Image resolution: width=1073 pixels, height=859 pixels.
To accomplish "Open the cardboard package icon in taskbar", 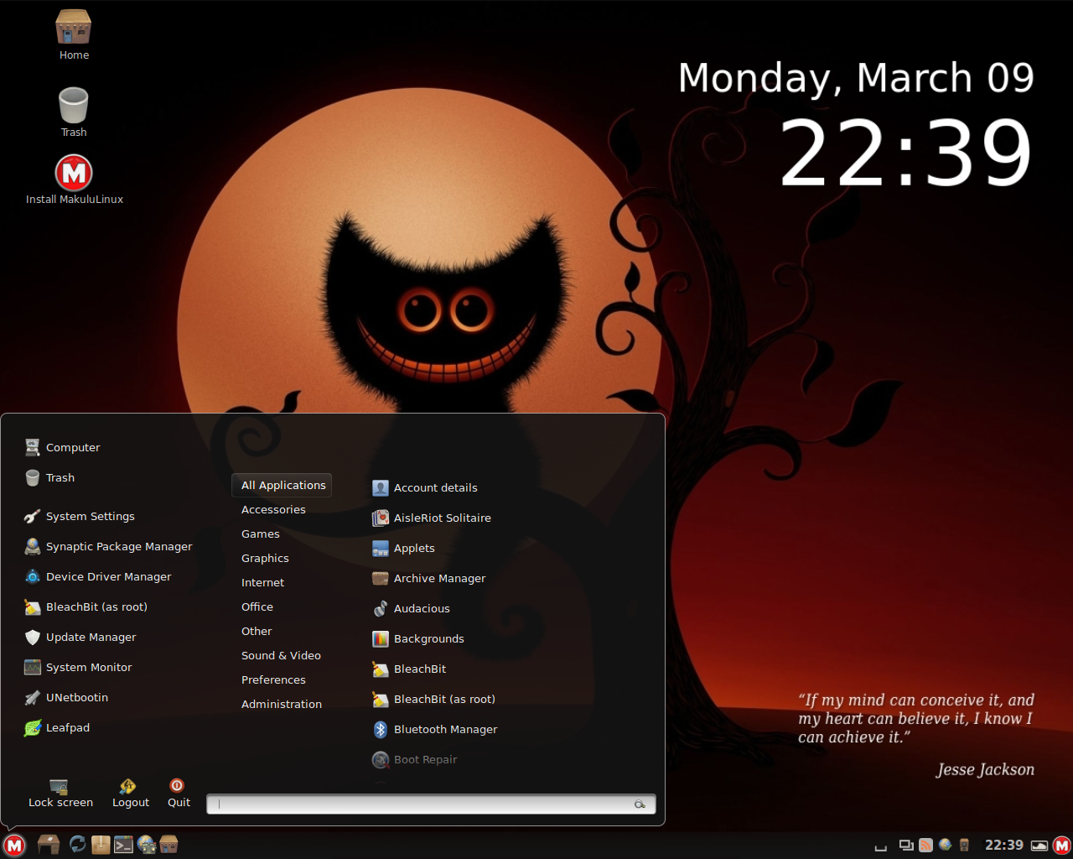I will click(x=101, y=845).
